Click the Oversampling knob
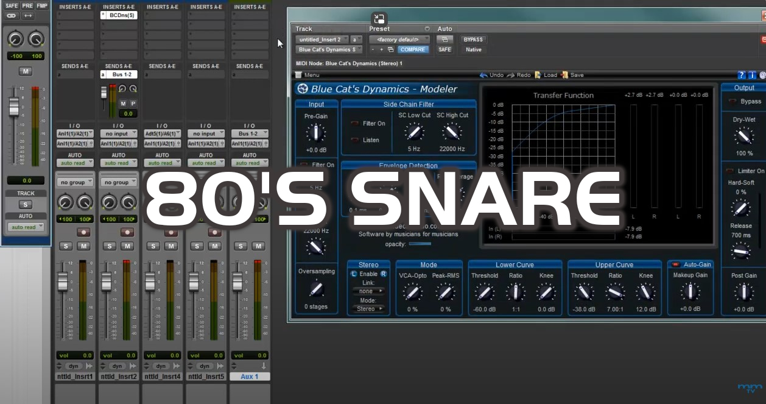 pos(315,289)
